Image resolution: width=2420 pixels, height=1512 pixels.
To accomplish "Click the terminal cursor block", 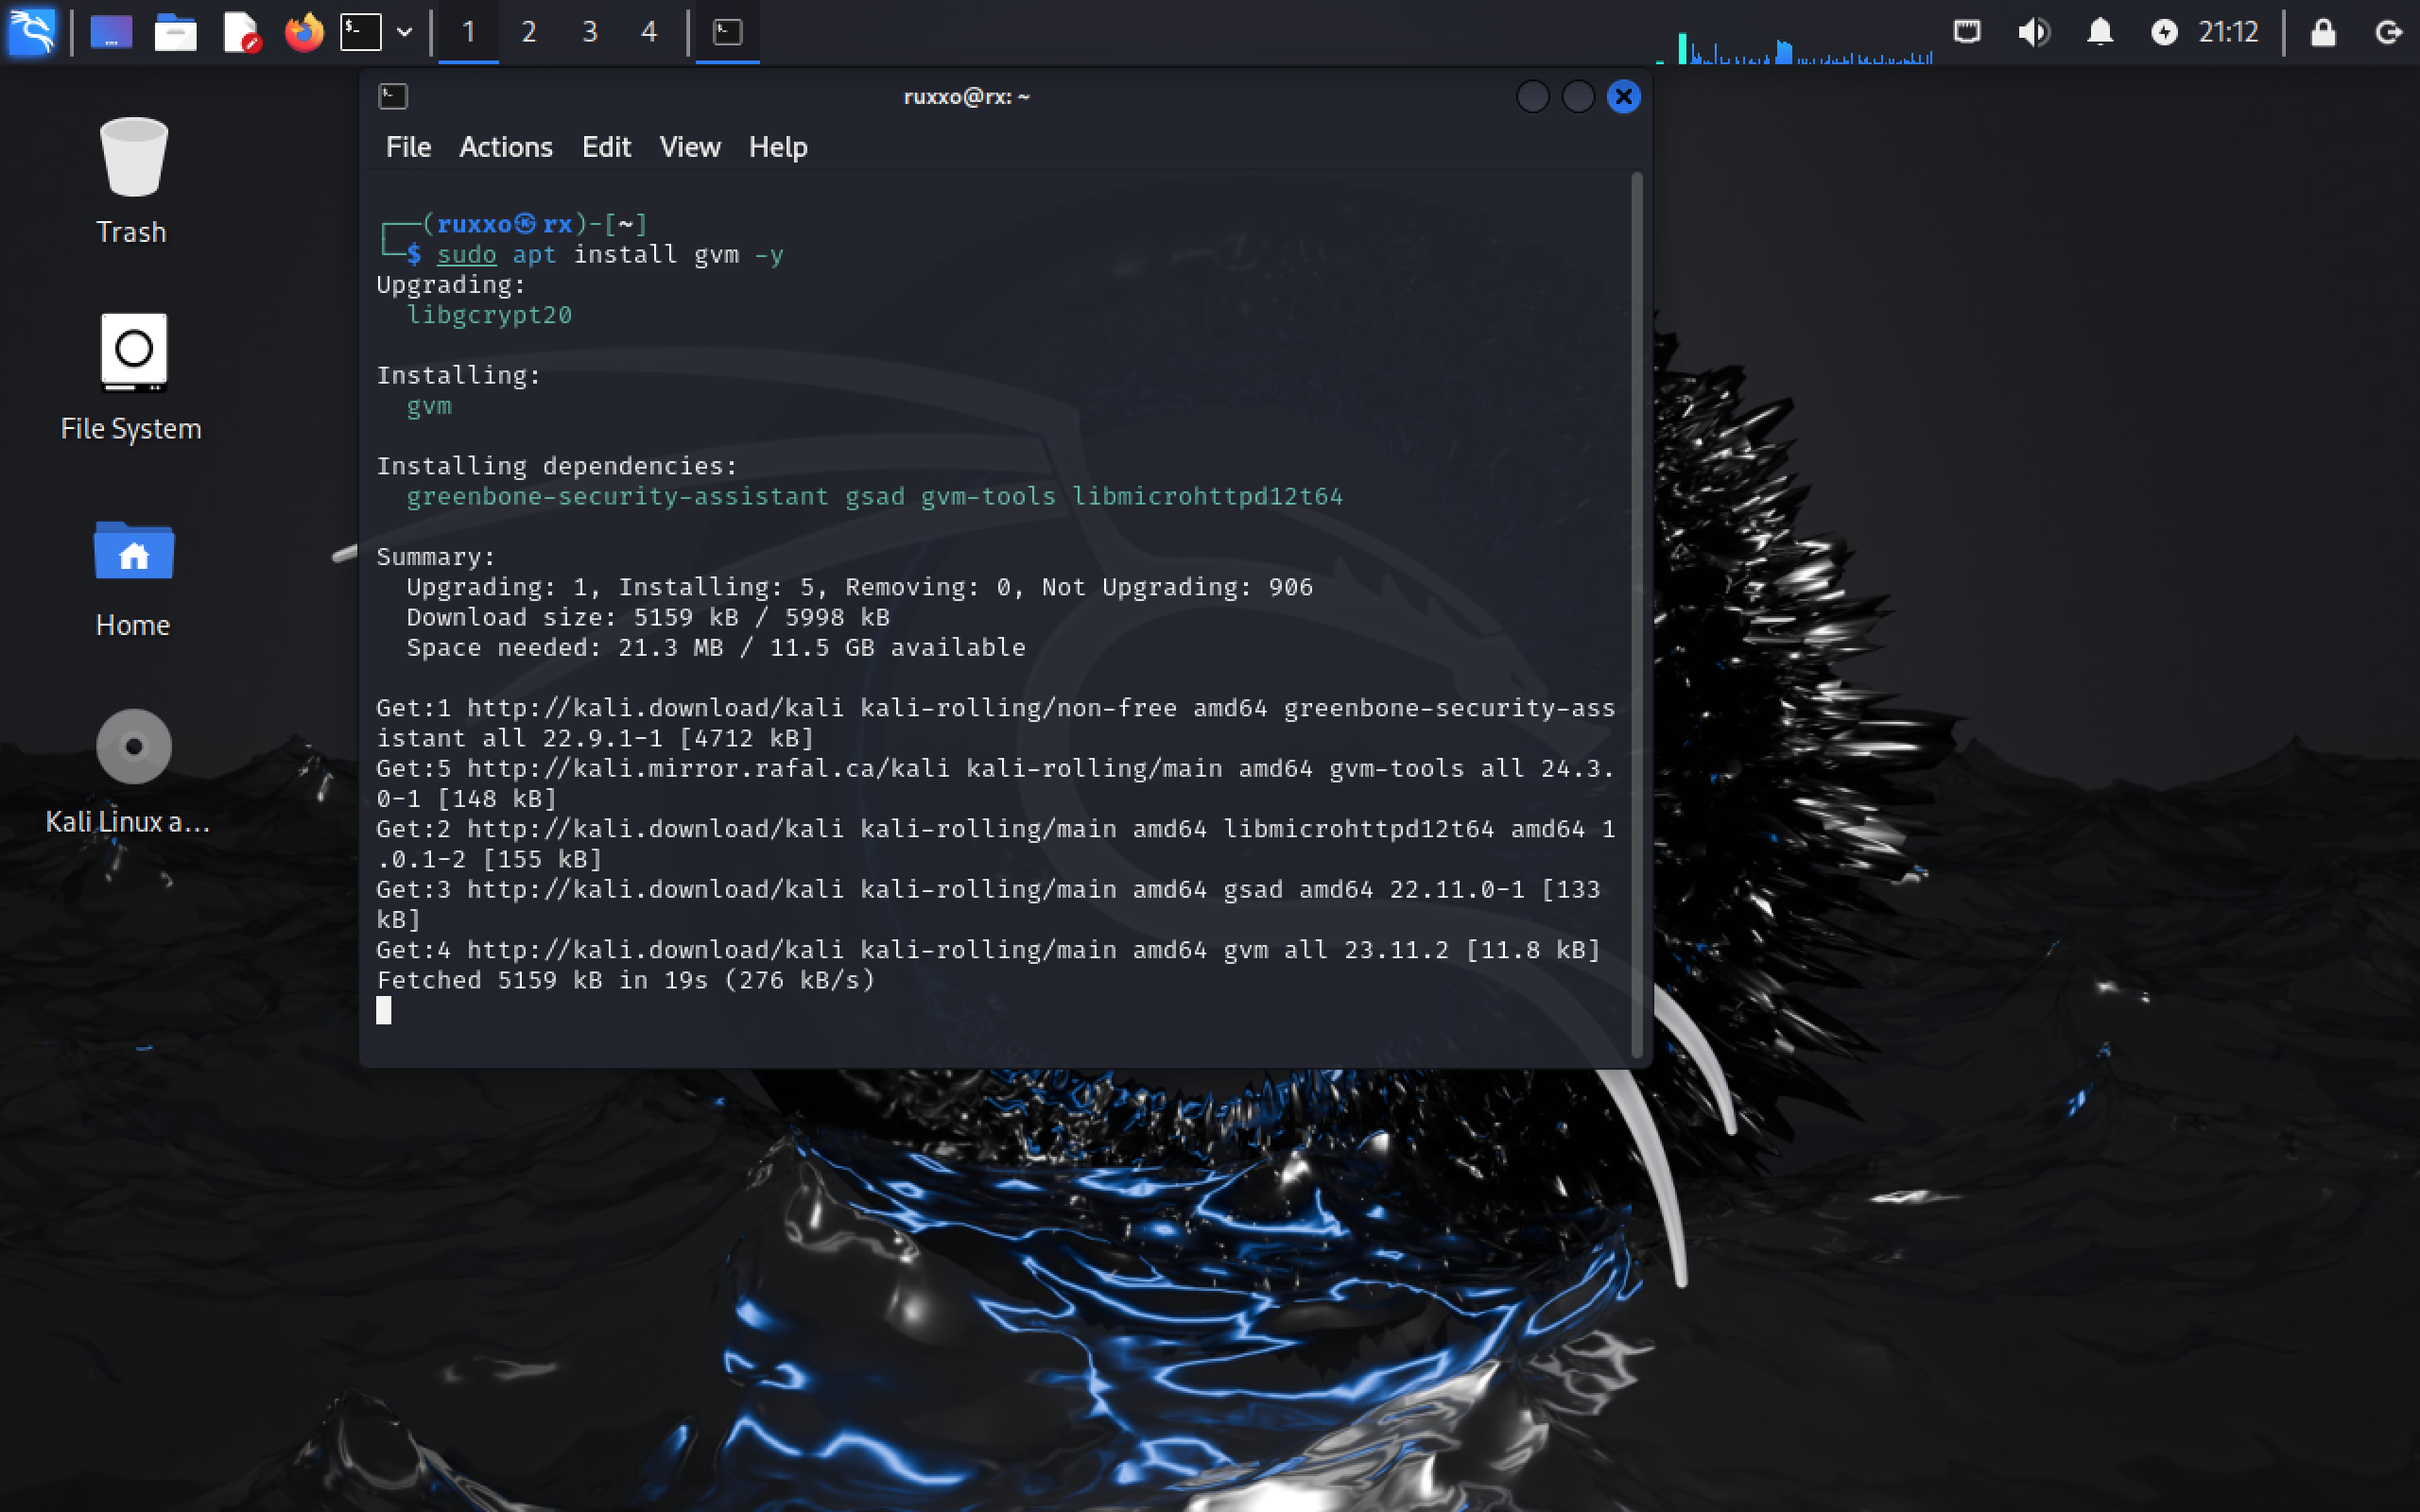I will click(384, 1011).
